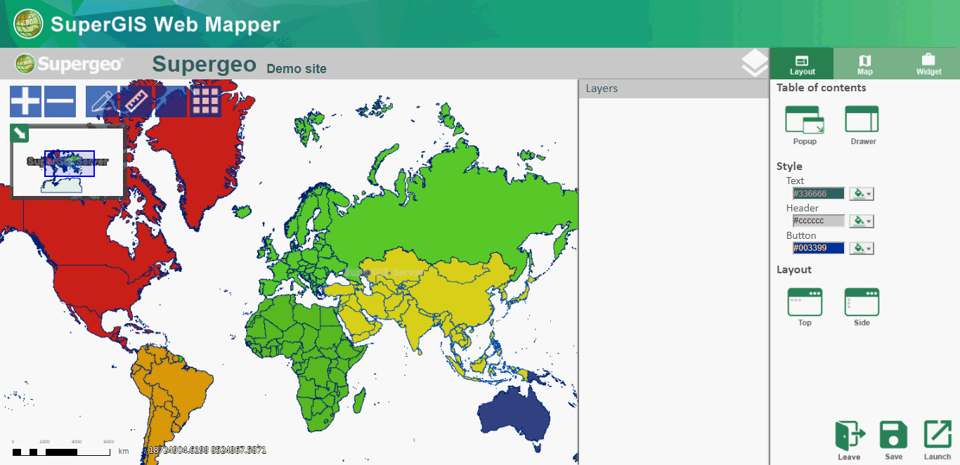The width and height of the screenshot is (960, 465).
Task: Toggle the layers stack icon in the header
Action: 755,63
